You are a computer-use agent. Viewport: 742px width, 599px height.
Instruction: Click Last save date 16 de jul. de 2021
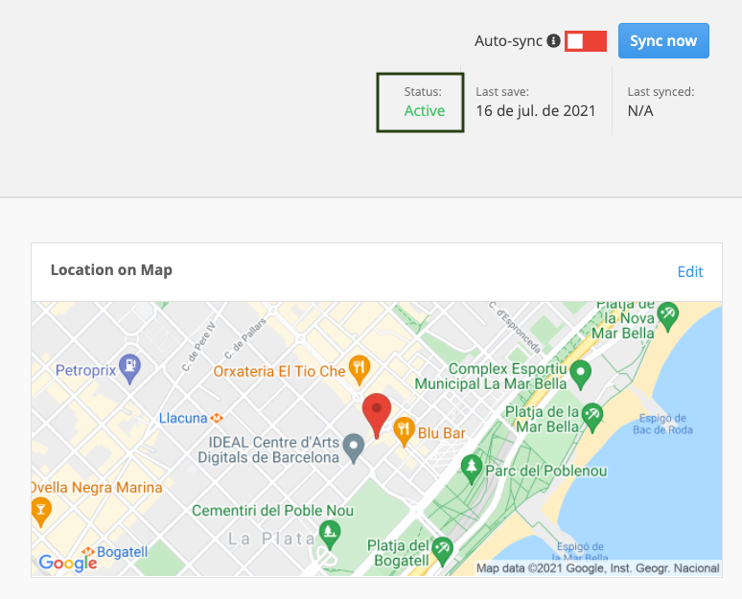[x=536, y=111]
